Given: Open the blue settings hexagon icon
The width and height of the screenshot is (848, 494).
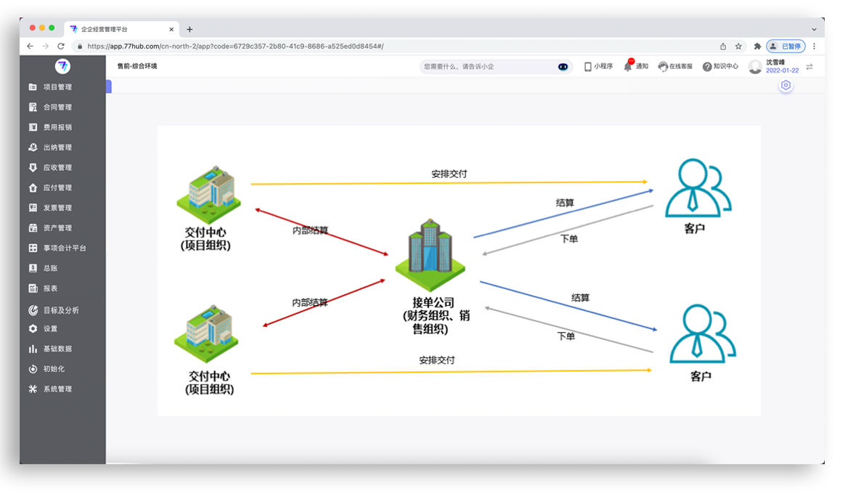Looking at the screenshot, I should click(x=786, y=85).
